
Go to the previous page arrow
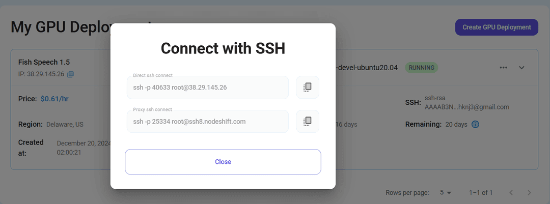tap(511, 192)
